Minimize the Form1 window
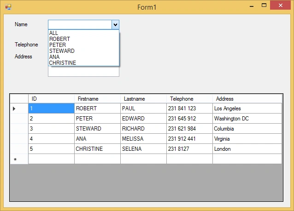This screenshot has height=211, width=294. coord(252,6)
